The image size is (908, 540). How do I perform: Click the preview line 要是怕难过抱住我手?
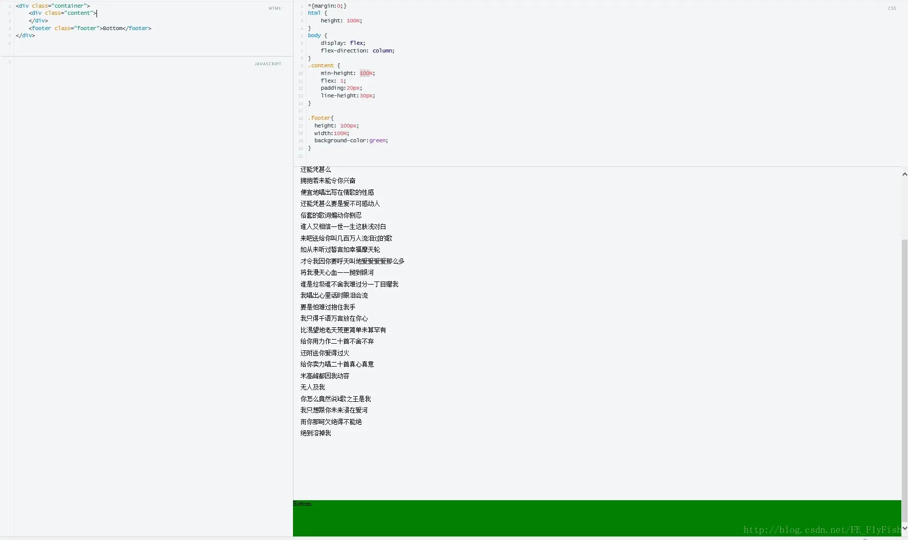pos(328,307)
